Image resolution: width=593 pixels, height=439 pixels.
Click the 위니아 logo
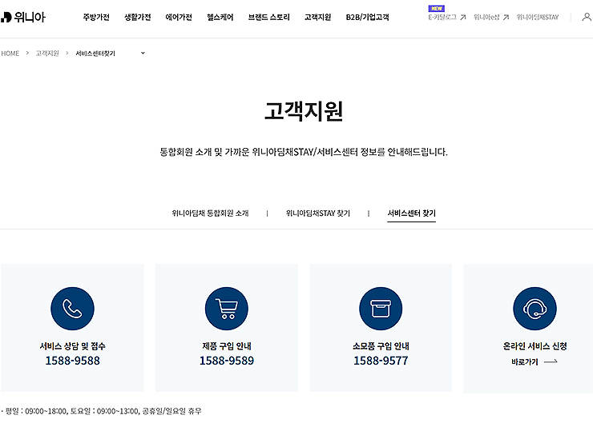[23, 17]
